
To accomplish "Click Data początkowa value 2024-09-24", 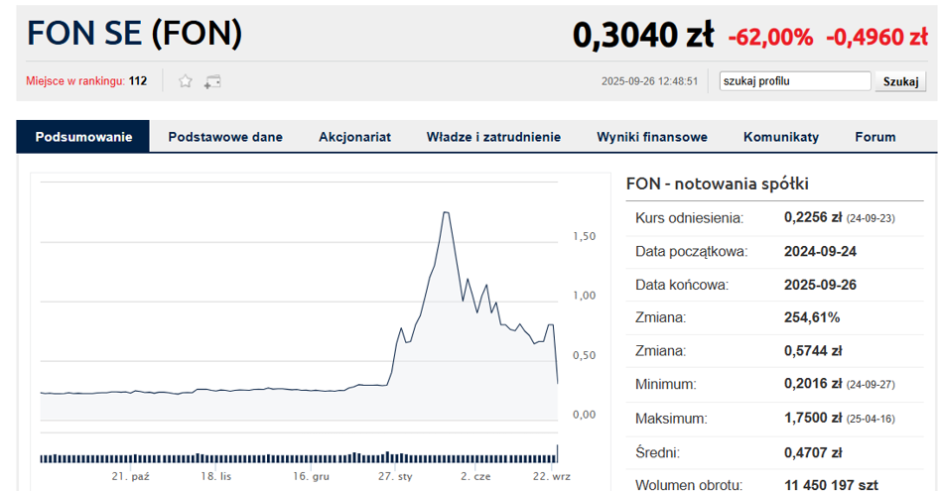I will (820, 251).
